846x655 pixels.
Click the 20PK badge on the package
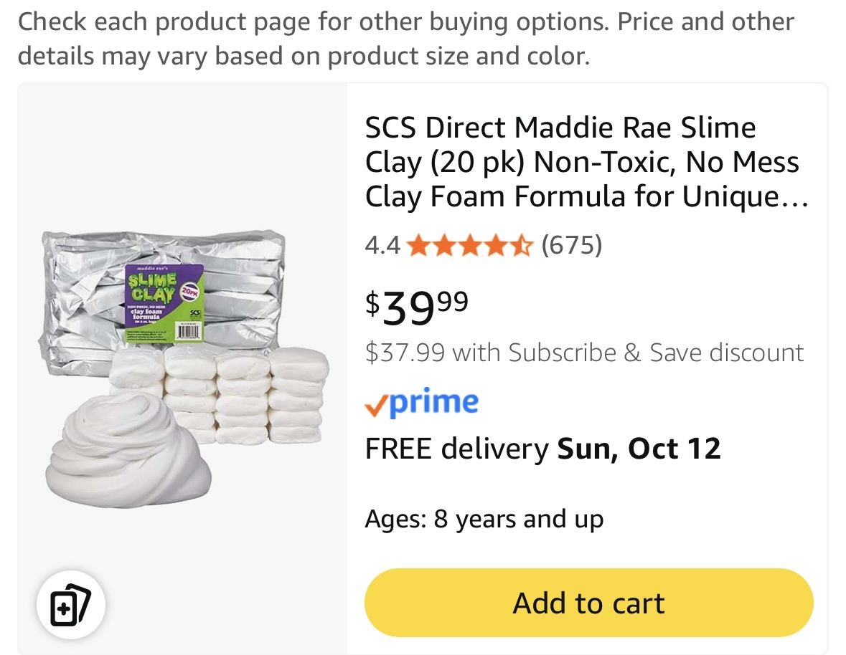[189, 291]
